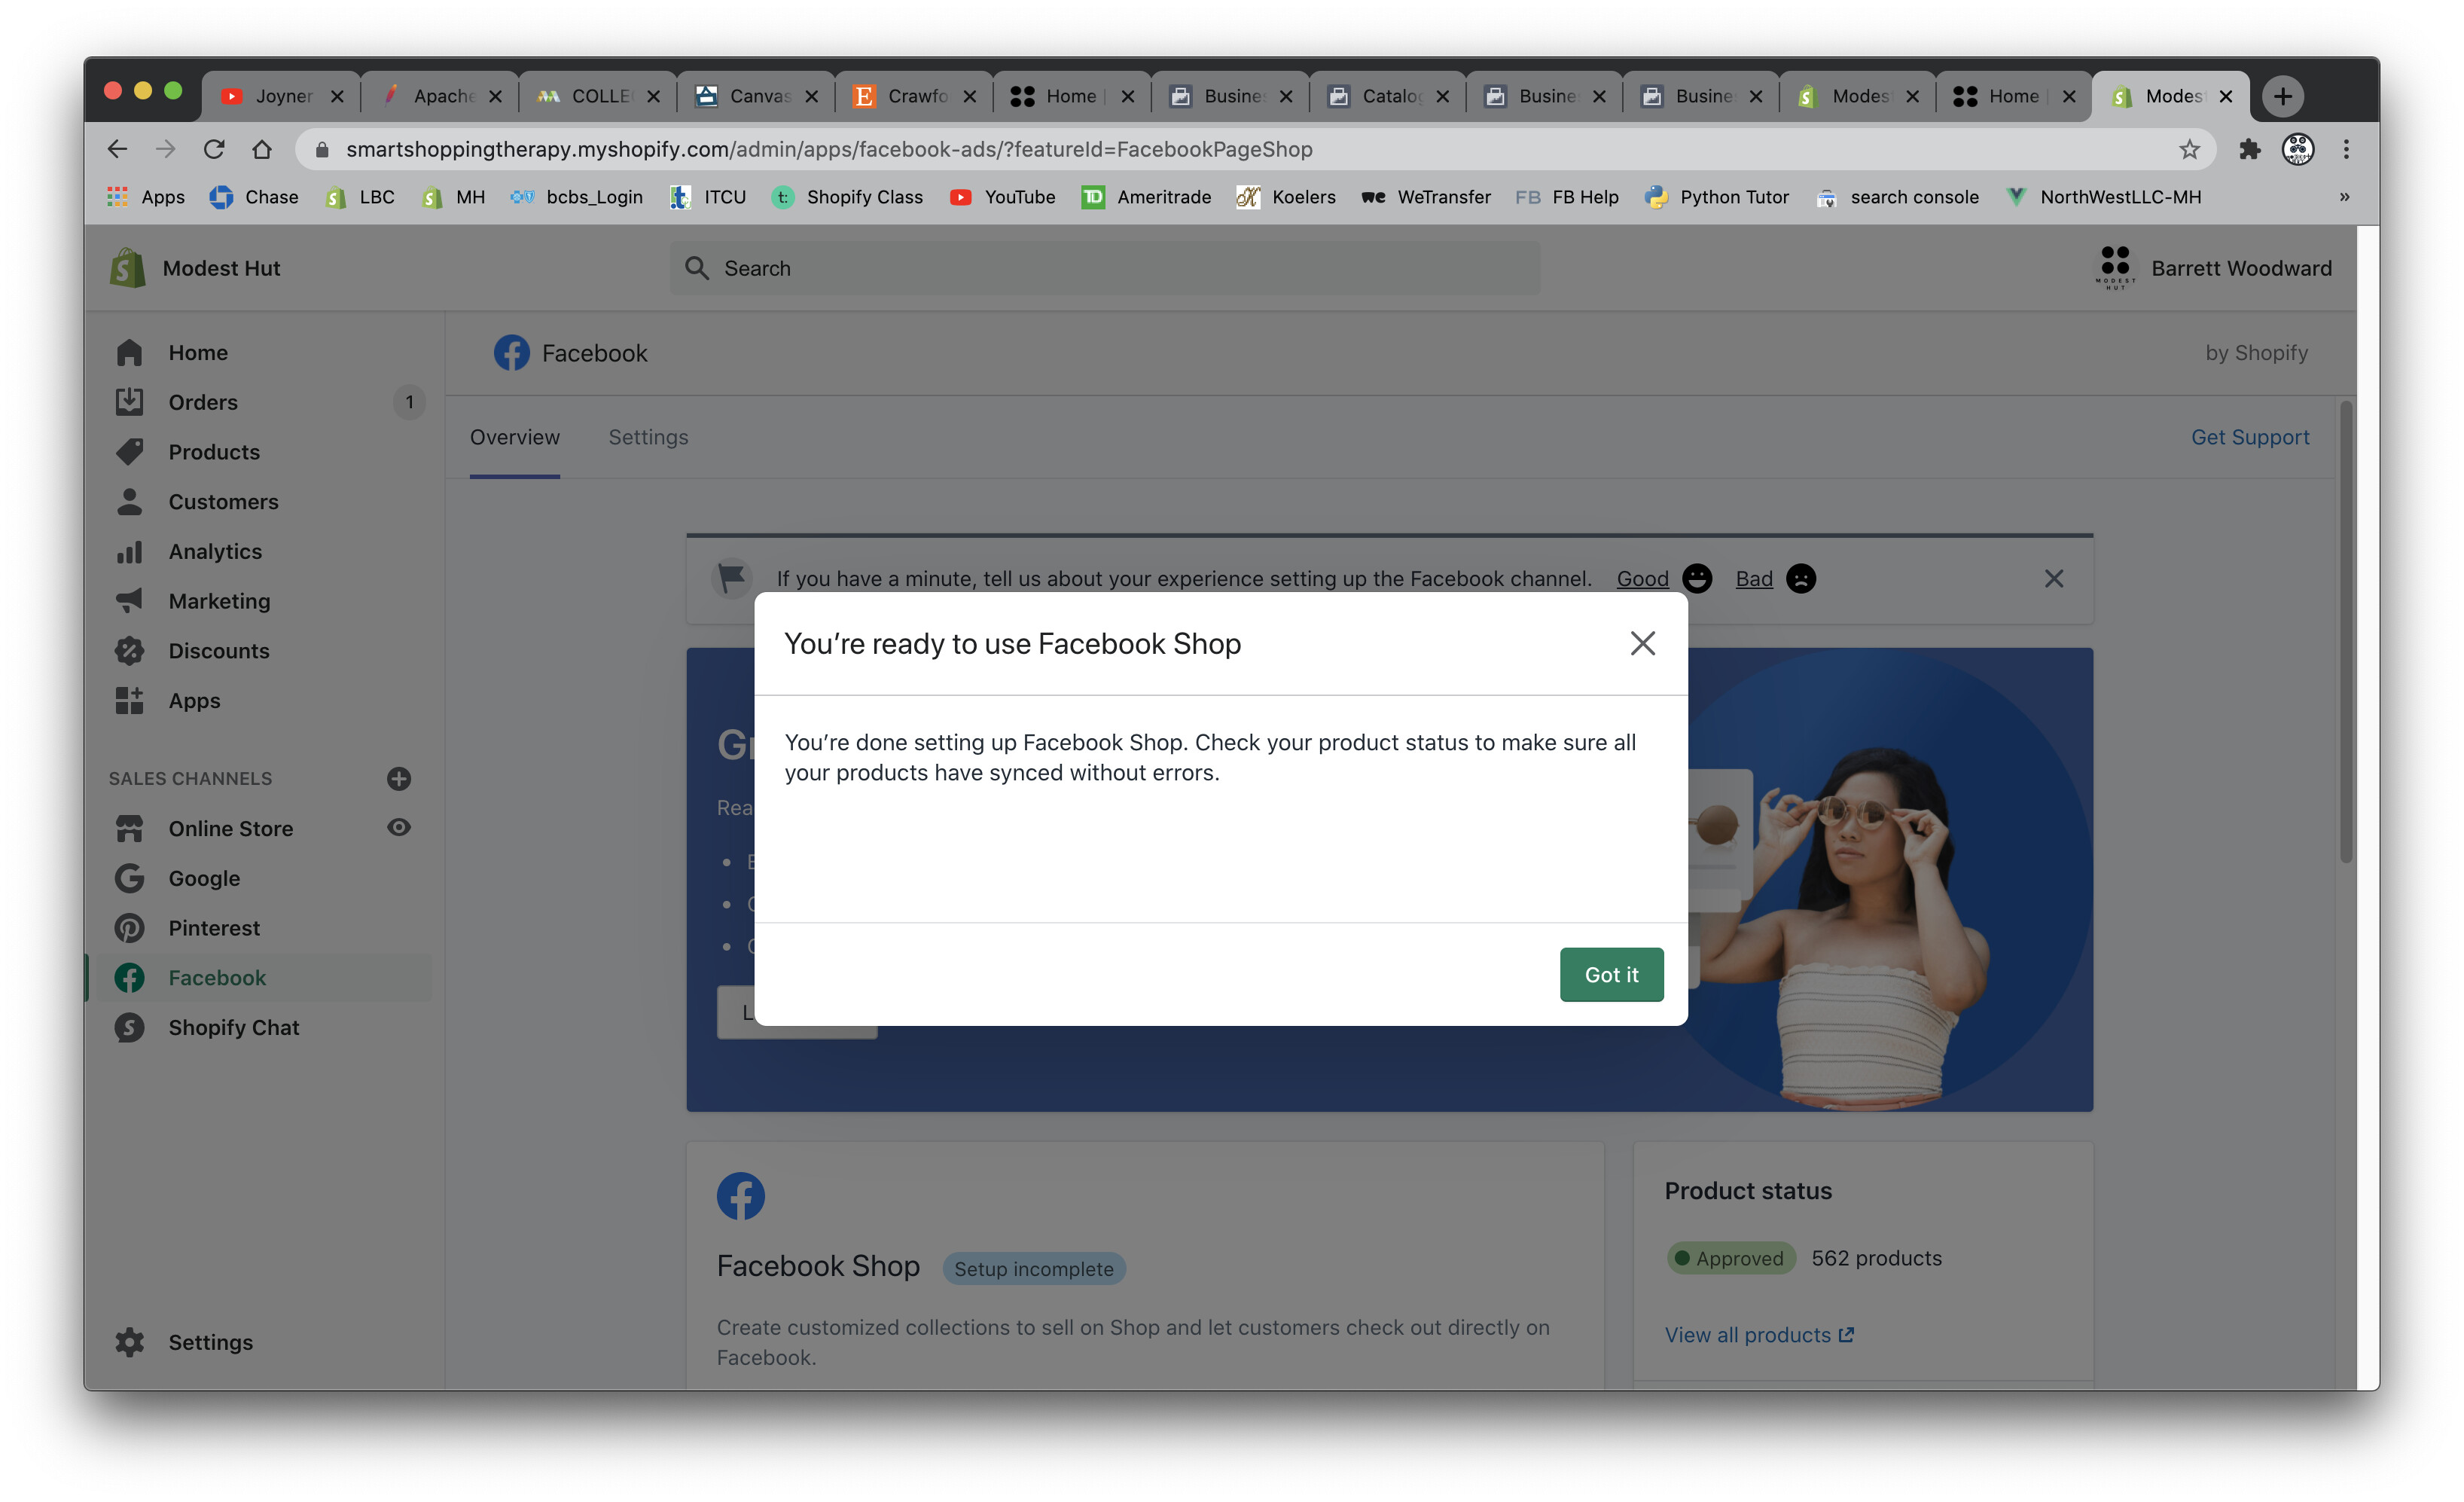
Task: Click the Chrome extensions puzzle icon
Action: point(2249,149)
